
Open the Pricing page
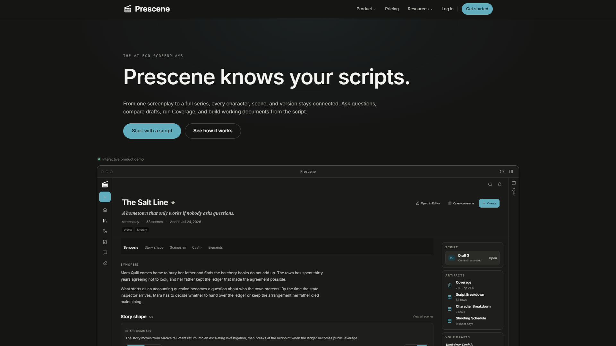pos(392,9)
